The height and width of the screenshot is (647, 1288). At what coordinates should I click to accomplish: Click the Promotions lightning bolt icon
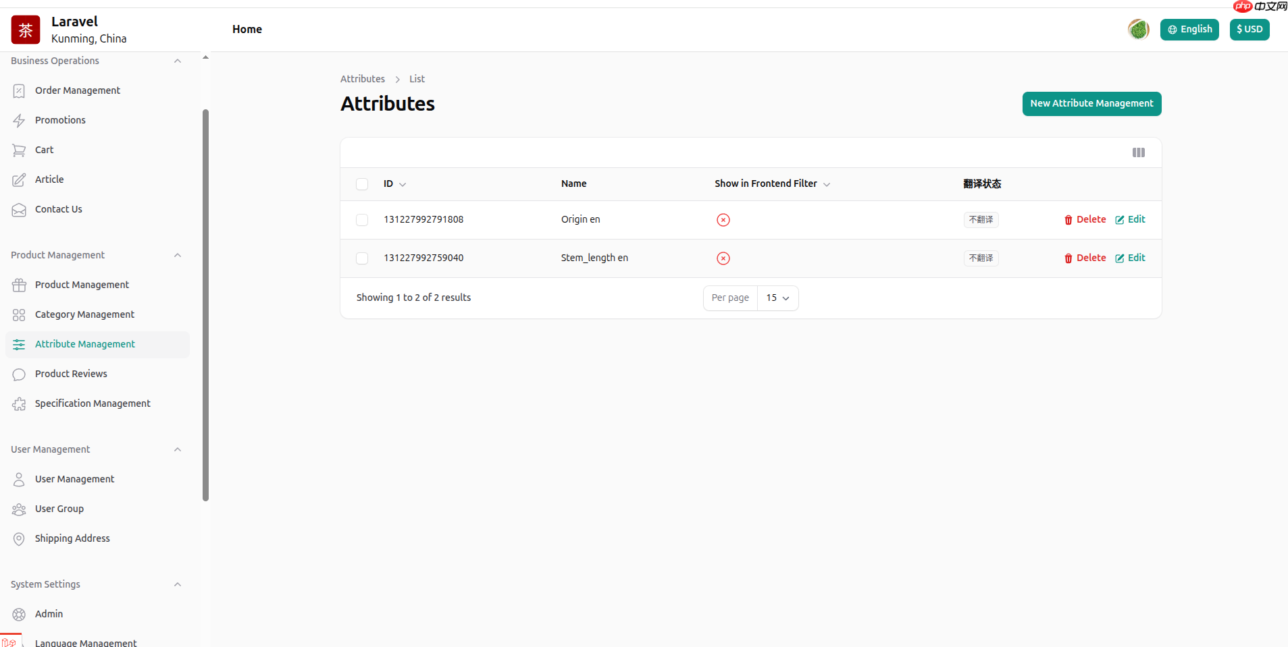pyautogui.click(x=19, y=121)
